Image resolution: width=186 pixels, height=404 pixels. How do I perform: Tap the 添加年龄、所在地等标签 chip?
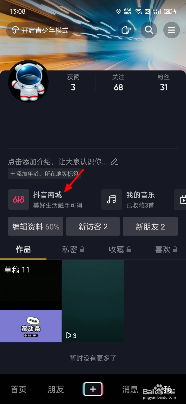(44, 174)
